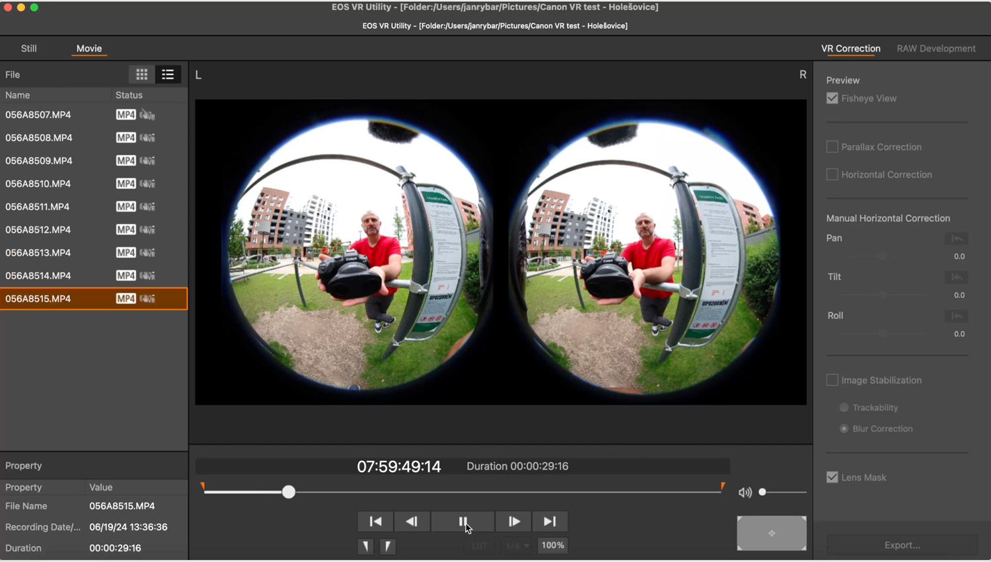Open the RAW Development tab
The width and height of the screenshot is (991, 562).
[936, 48]
